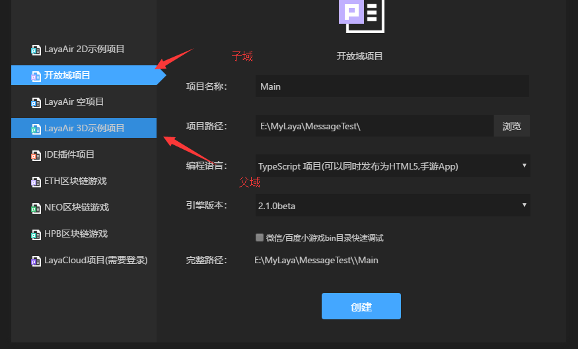Click the 完整路径: label

pyautogui.click(x=206, y=261)
